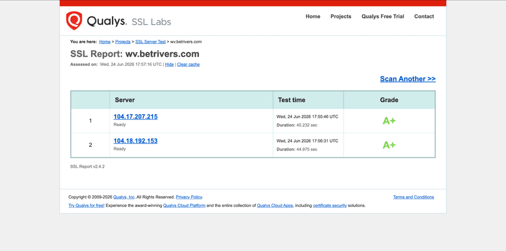Open server 104.18.192.153 report link
Screen dimensions: 506x251
coord(136,141)
